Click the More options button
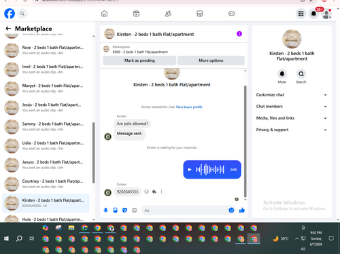The image size is (340, 254). tap(211, 60)
